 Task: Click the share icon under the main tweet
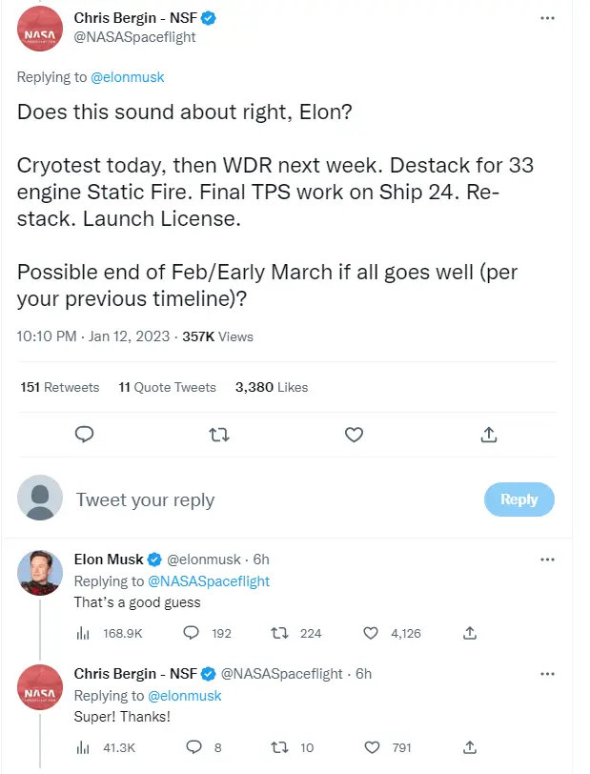tap(488, 435)
